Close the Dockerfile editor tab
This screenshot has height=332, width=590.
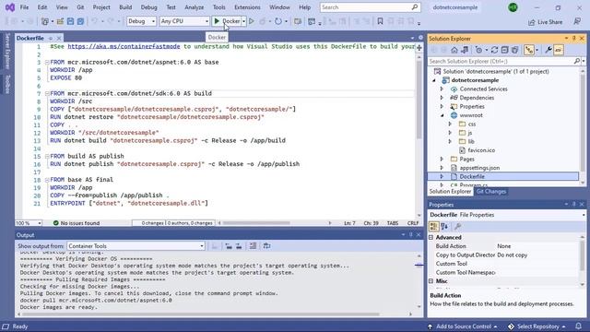pyautogui.click(x=59, y=38)
